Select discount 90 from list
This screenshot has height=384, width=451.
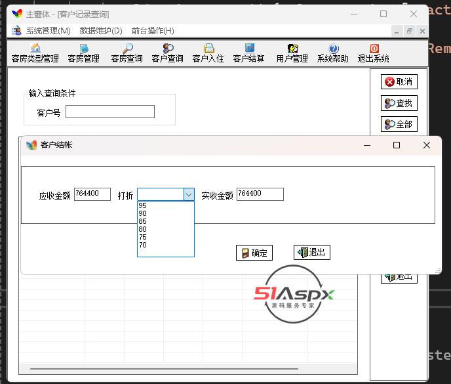(166, 213)
